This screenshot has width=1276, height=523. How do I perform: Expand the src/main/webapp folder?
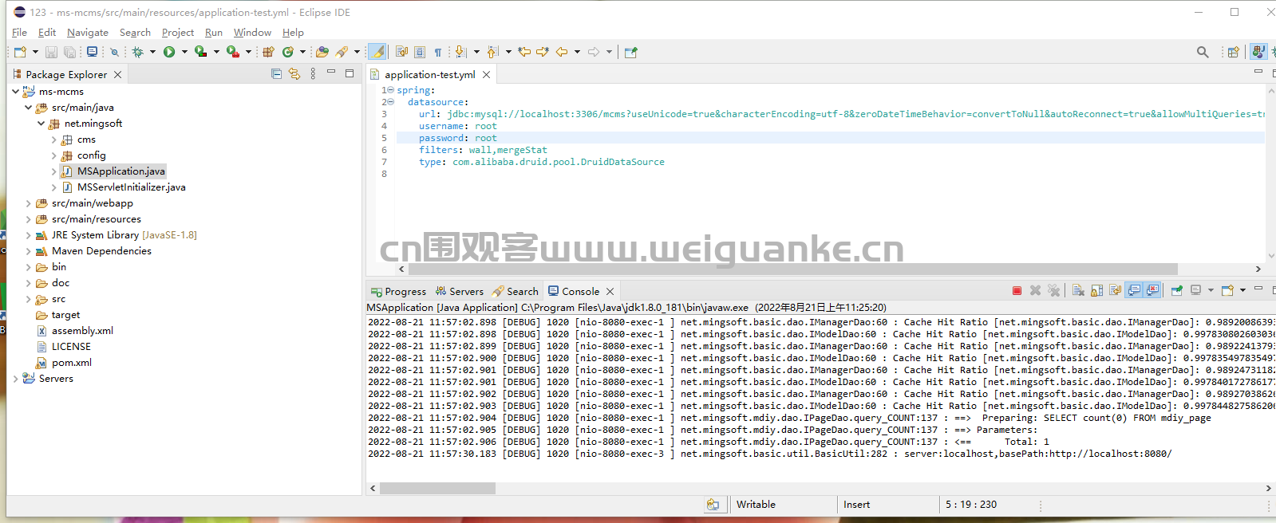[x=29, y=203]
